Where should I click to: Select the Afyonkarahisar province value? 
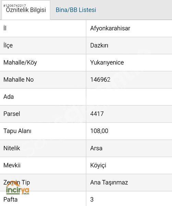pyautogui.click(x=110, y=28)
